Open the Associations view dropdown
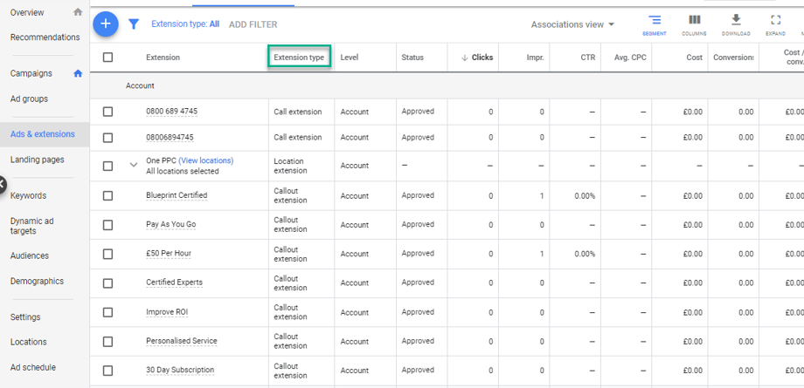 572,24
